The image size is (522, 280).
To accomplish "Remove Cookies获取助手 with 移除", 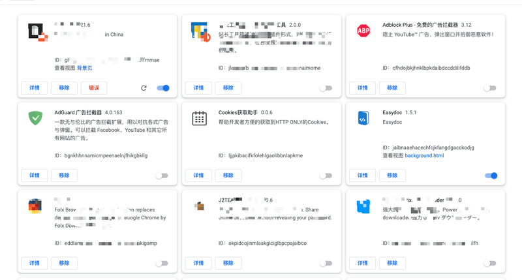I will point(228,176).
